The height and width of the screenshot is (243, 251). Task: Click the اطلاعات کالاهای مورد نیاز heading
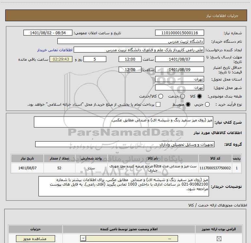click(x=218, y=133)
